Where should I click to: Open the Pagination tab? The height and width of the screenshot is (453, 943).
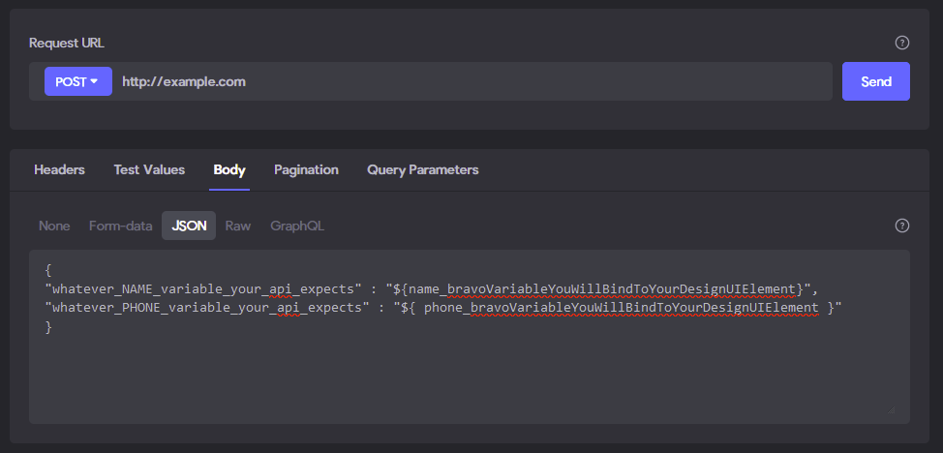pyautogui.click(x=306, y=169)
